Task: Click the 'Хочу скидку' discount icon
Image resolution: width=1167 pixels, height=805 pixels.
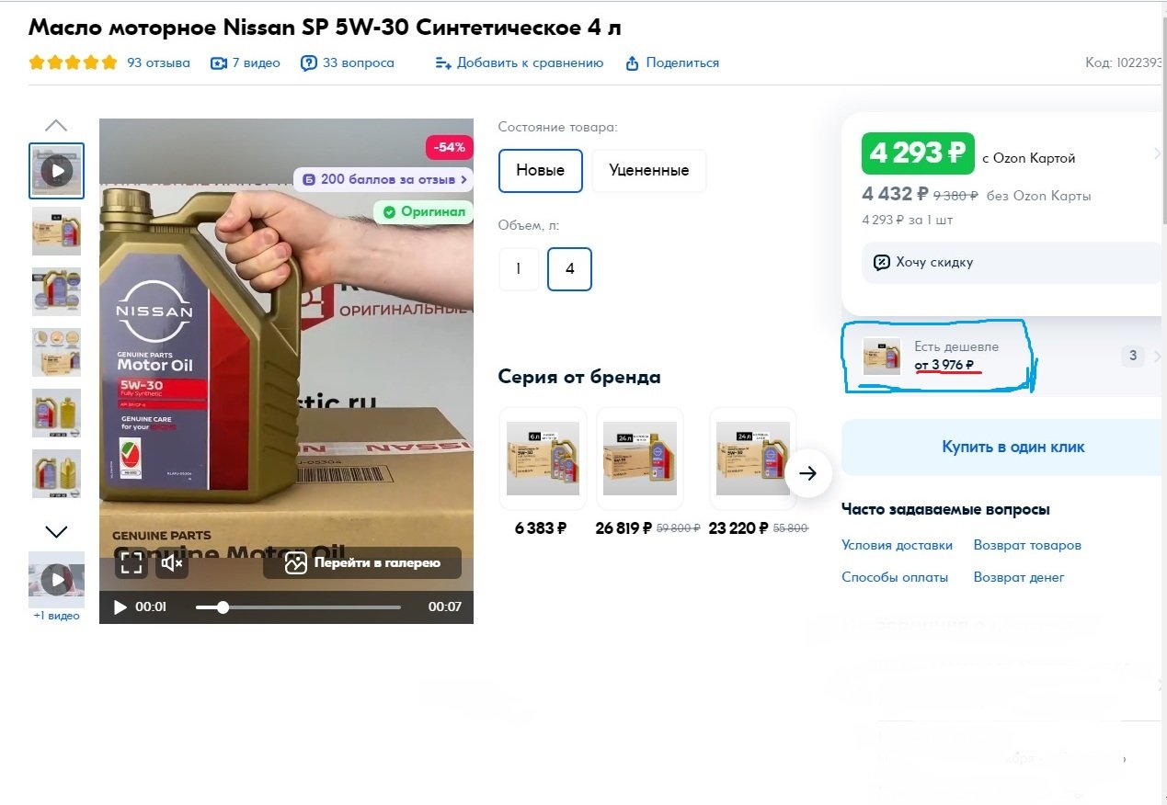Action: point(881,262)
